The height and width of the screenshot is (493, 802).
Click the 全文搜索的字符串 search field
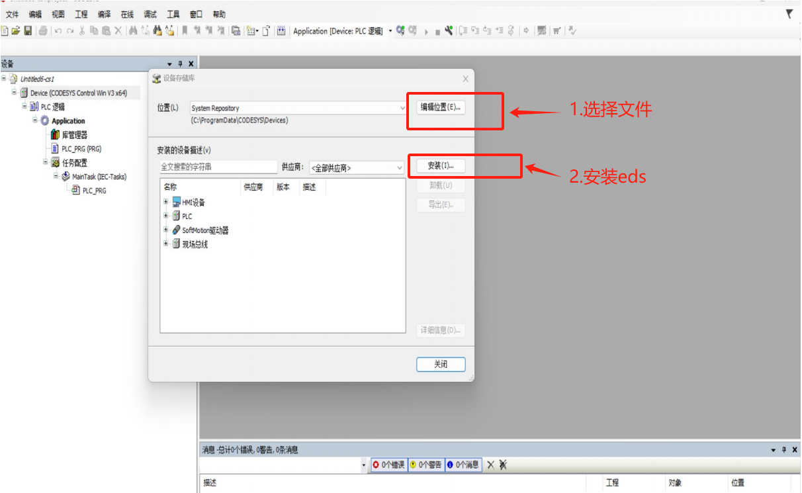click(218, 168)
